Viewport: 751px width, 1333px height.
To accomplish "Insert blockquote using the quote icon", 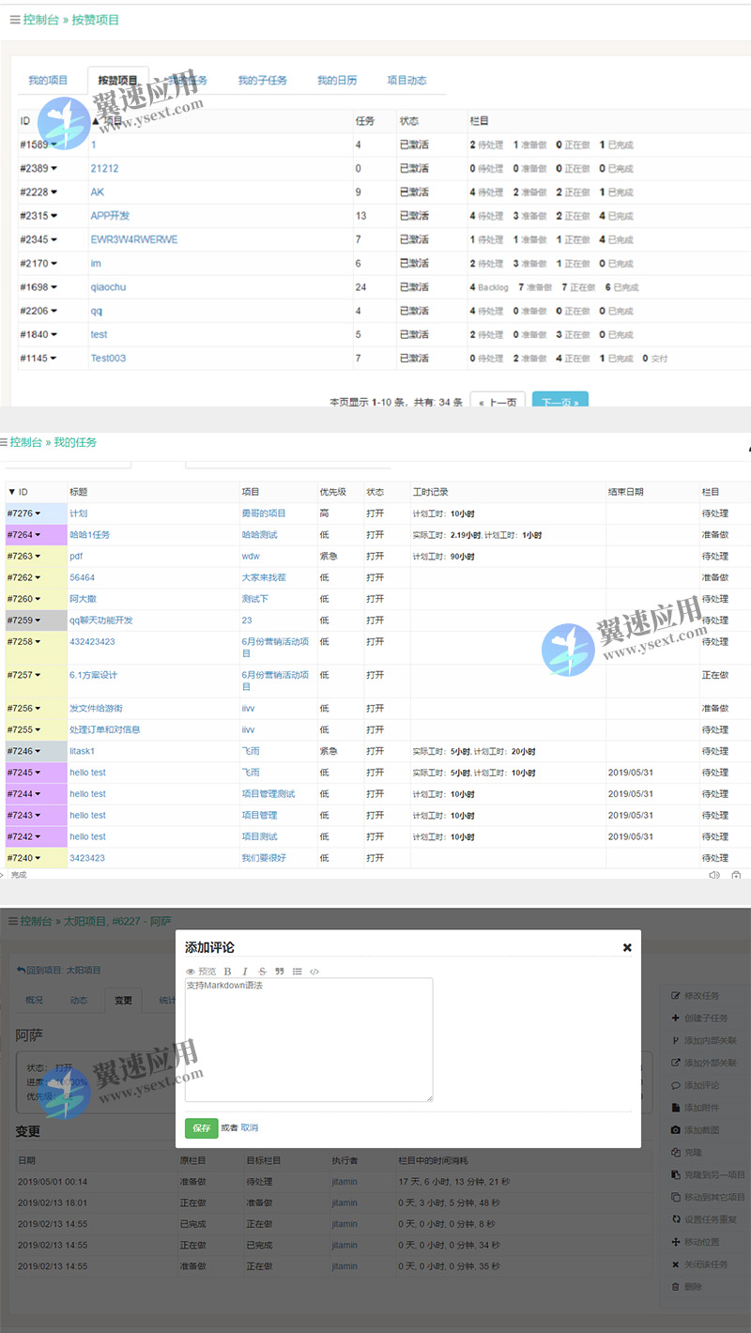I will (x=280, y=972).
